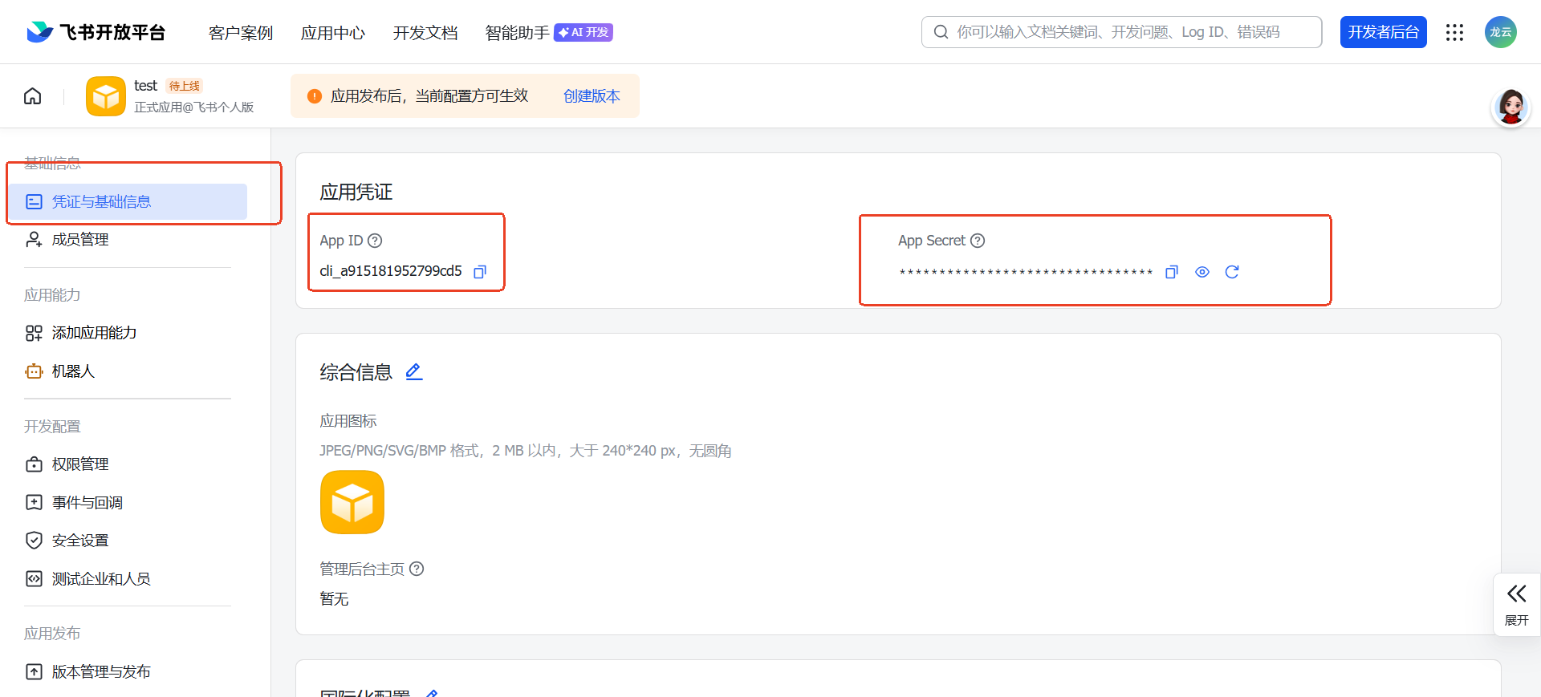Focus the documentation search field
The width and height of the screenshot is (1541, 697).
coord(1124,32)
